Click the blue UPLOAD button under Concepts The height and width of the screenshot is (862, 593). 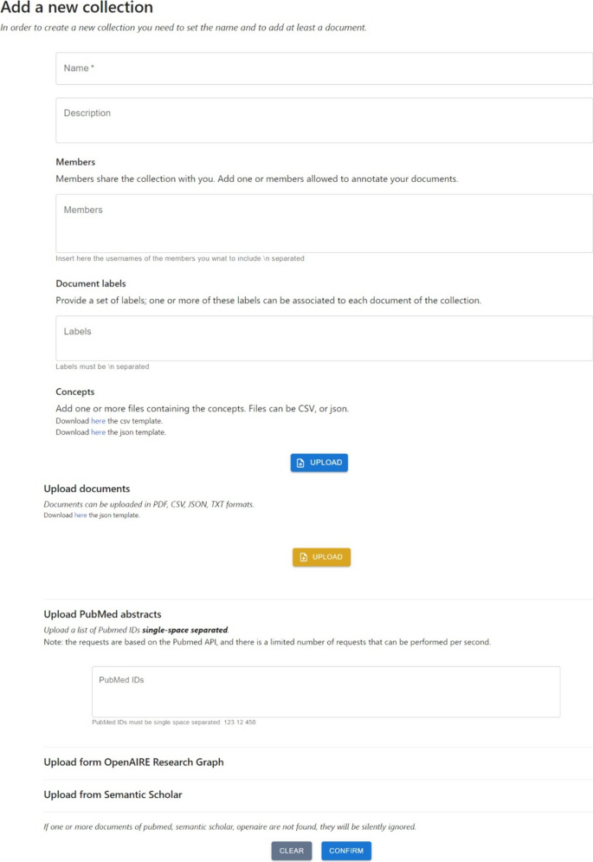click(319, 463)
